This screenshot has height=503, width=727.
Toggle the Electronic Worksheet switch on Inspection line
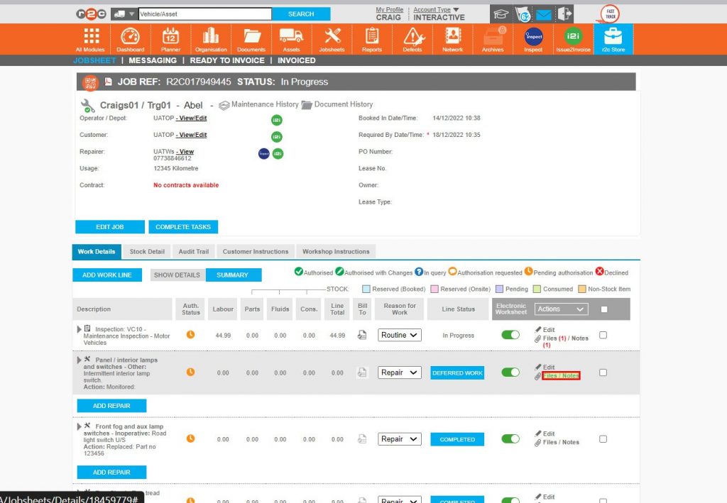(510, 335)
